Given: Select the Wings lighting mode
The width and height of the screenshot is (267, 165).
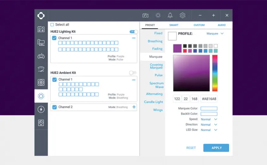Looking at the screenshot, I should pyautogui.click(x=158, y=110).
